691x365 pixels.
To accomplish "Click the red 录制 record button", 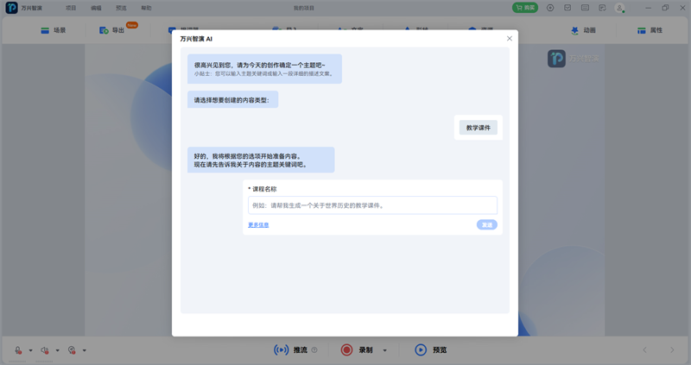I will tap(347, 349).
